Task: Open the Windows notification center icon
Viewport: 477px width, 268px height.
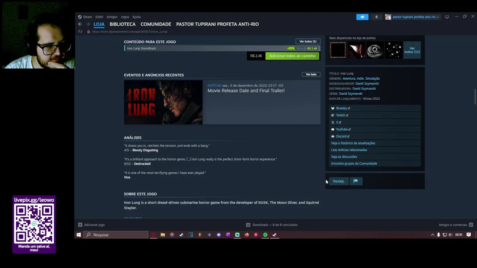Action: (x=469, y=235)
